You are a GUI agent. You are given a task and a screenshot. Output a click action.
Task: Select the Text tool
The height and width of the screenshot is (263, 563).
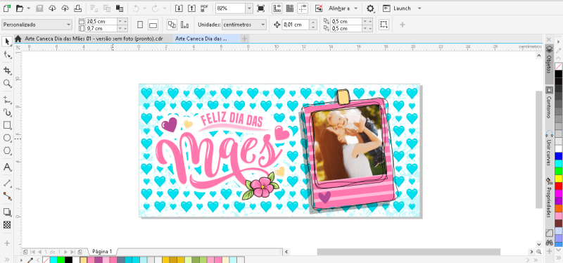coord(7,167)
